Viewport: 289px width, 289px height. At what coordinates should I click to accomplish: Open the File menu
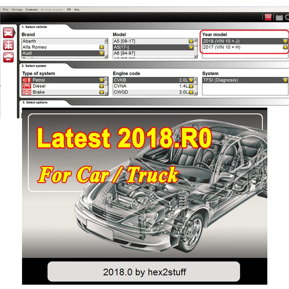(5, 10)
